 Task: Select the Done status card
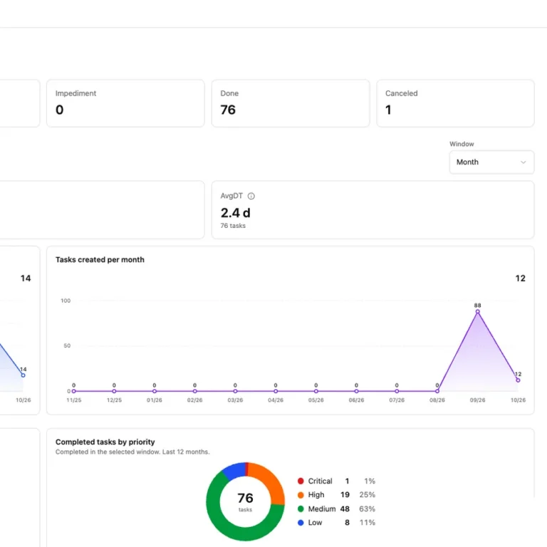click(x=291, y=103)
